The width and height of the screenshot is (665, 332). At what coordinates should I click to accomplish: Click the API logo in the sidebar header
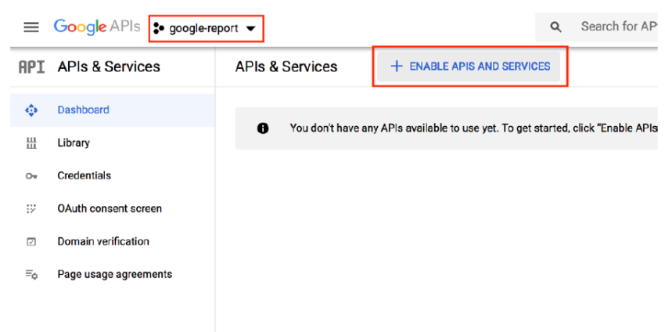coord(31,67)
